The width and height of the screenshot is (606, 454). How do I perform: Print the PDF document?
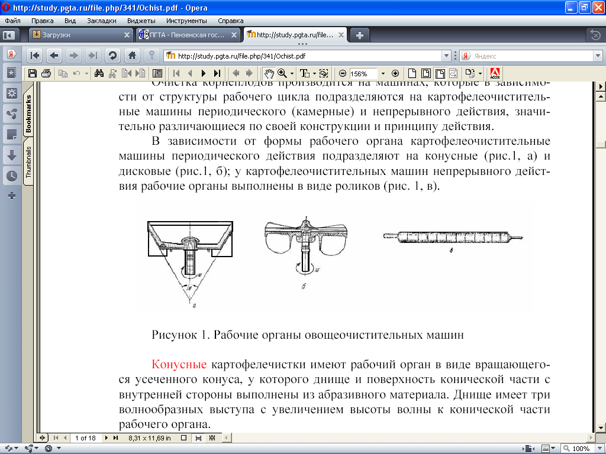46,74
